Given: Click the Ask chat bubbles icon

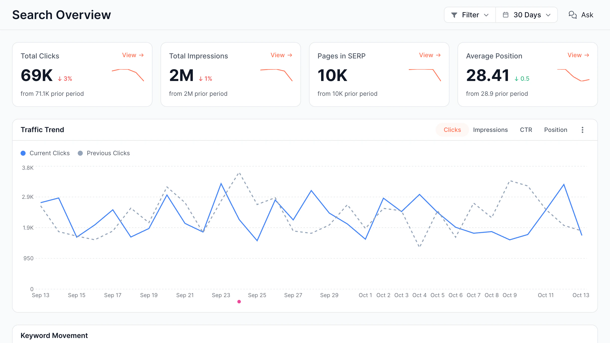Looking at the screenshot, I should 573,15.
